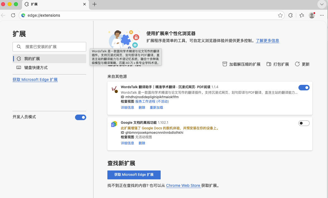Enable the Google 文档的离线功能 toggle
Screen dimensions: 328x198
(x=304, y=123)
